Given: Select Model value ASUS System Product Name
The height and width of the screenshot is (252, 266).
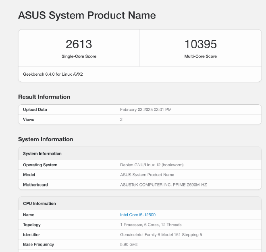Looking at the screenshot, I should tap(147, 175).
